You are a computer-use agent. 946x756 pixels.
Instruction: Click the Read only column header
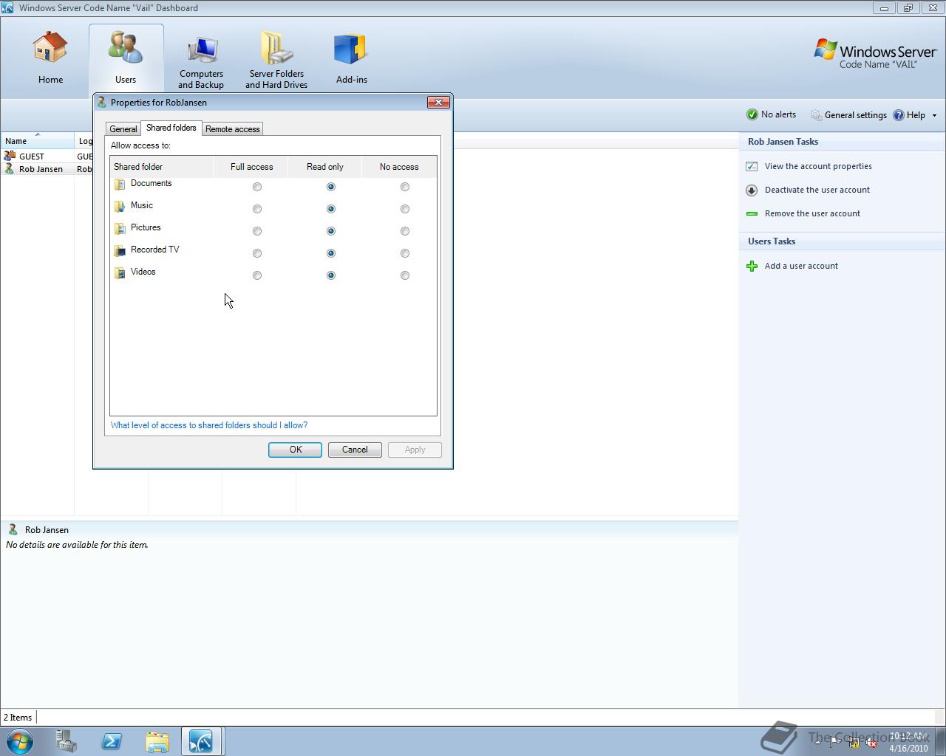coord(325,167)
